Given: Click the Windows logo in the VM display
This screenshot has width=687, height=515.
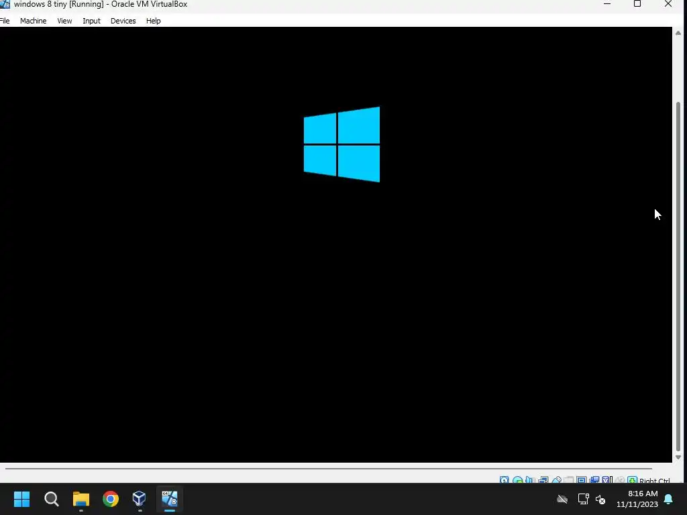Looking at the screenshot, I should coord(341,144).
